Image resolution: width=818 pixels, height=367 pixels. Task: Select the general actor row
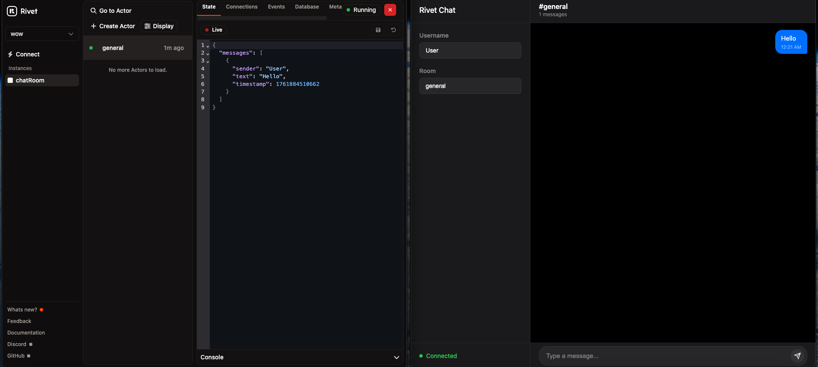click(138, 48)
